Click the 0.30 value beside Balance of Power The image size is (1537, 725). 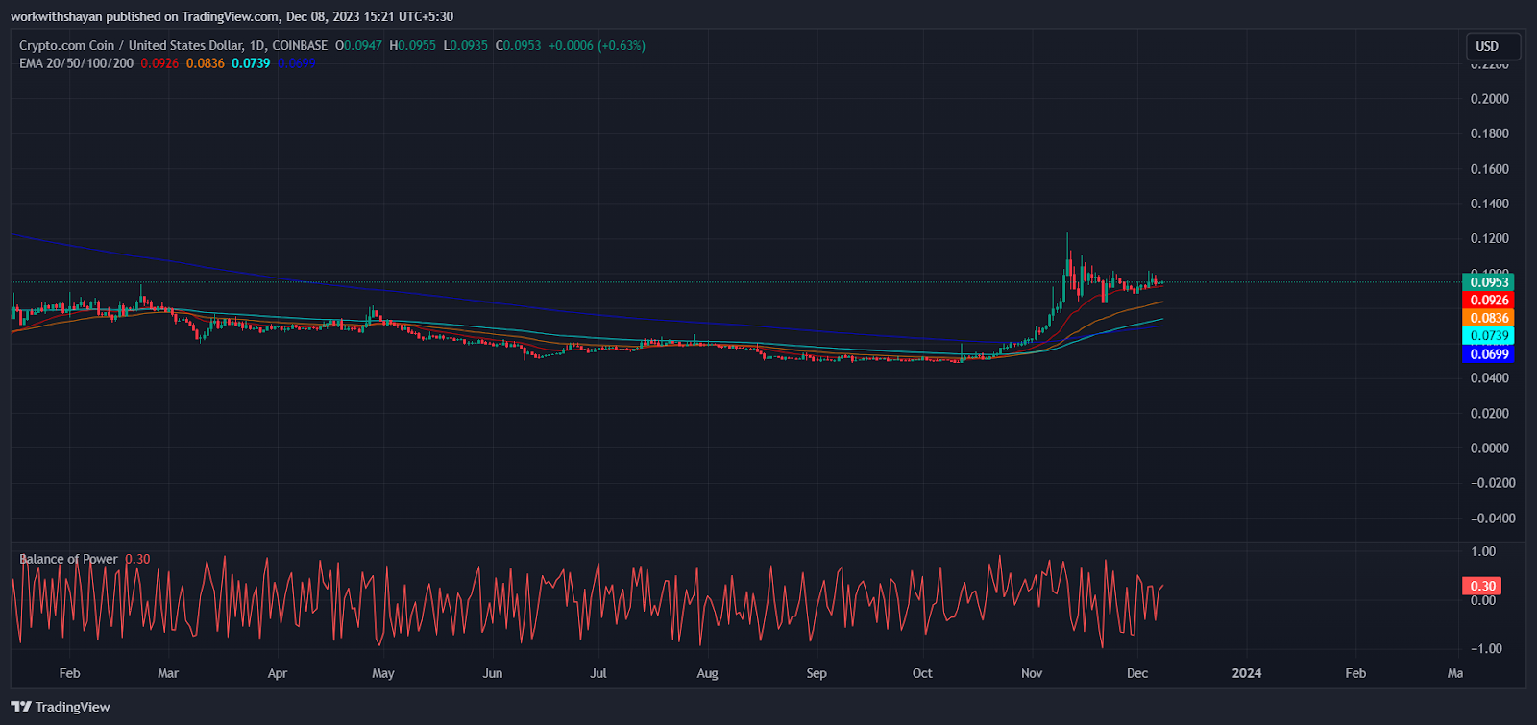[137, 559]
